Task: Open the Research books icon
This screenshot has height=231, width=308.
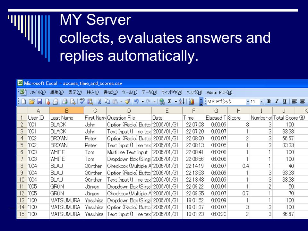Action: tap(90, 102)
